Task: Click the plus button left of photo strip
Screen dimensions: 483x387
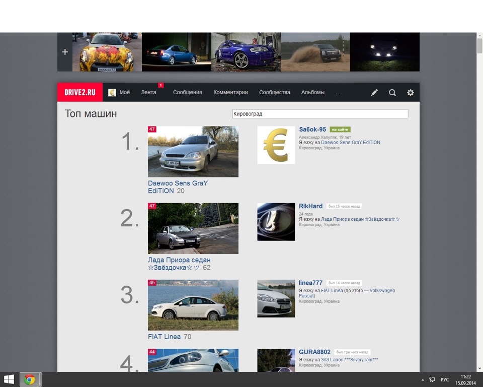Action: pyautogui.click(x=65, y=52)
